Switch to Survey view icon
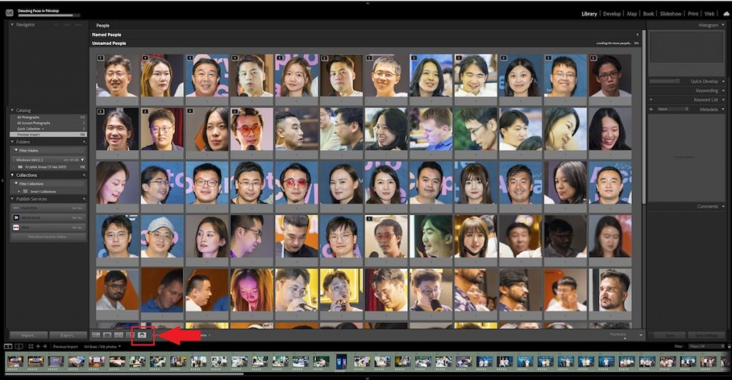The width and height of the screenshot is (732, 380). coord(131,335)
